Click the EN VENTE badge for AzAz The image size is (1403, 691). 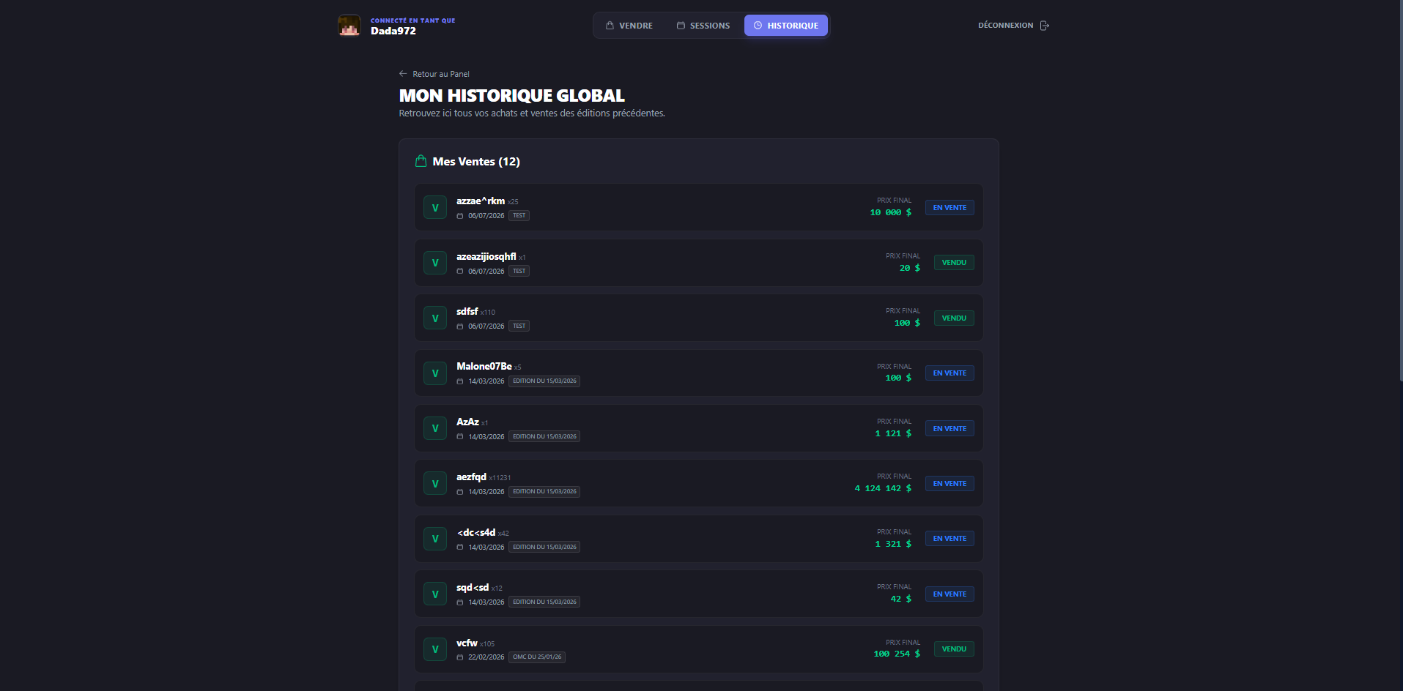coord(949,429)
